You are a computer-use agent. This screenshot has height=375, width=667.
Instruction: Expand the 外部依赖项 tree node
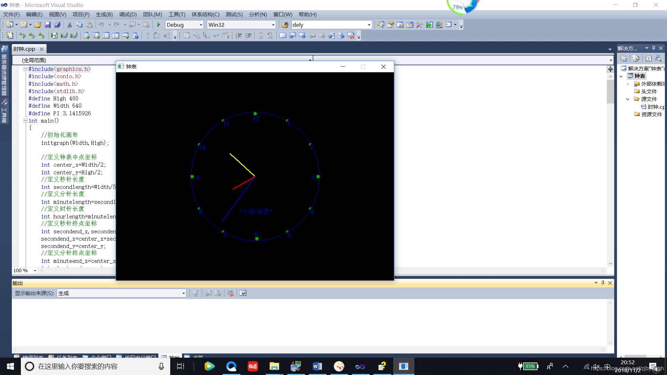[628, 84]
